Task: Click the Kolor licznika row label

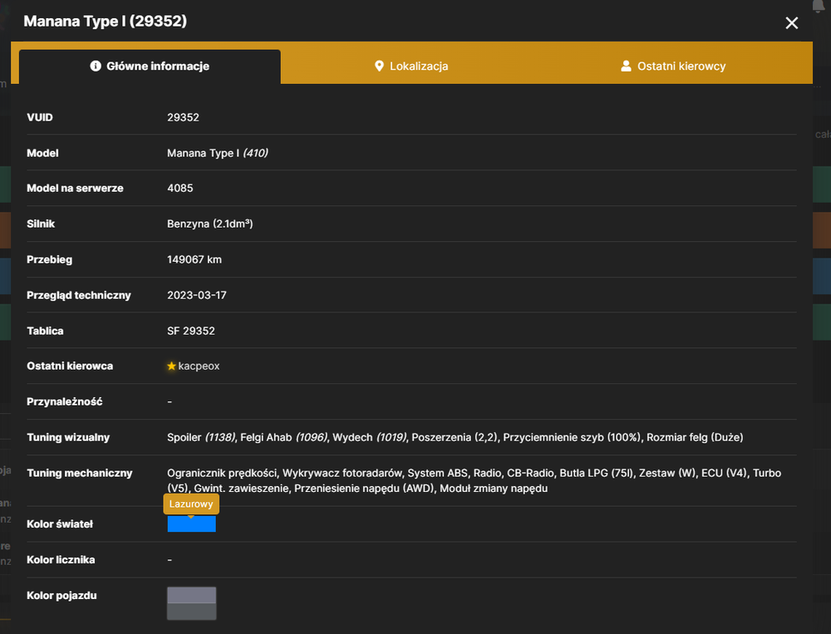Action: (61, 560)
